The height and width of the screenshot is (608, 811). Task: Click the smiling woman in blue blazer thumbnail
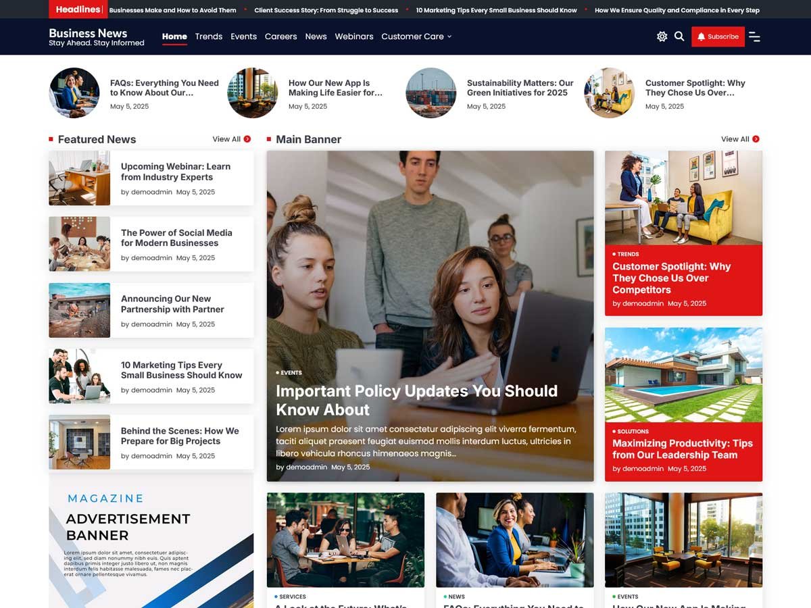[514, 540]
